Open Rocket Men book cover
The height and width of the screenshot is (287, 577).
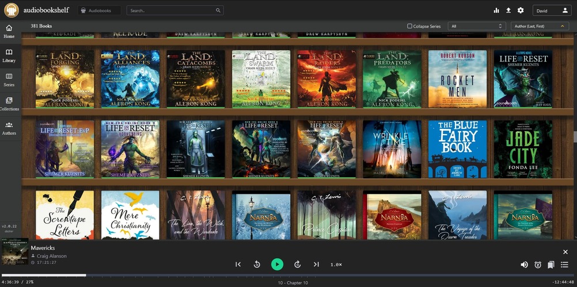click(458, 79)
